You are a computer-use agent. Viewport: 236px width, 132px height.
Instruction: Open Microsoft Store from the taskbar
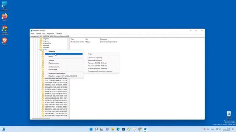point(124,129)
